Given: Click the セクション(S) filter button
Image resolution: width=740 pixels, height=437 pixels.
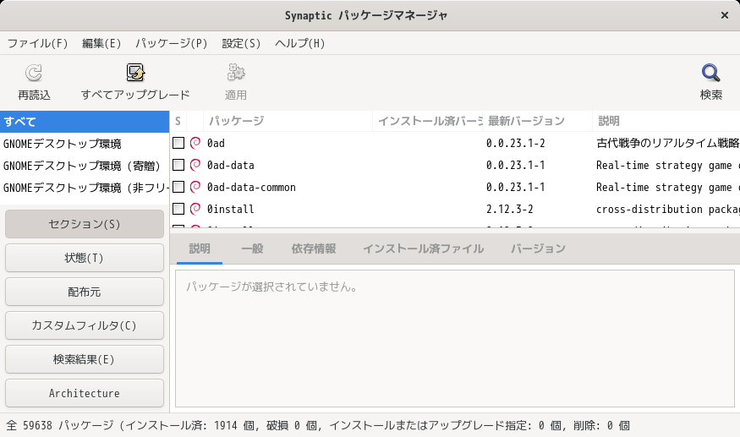Looking at the screenshot, I should coord(85,224).
